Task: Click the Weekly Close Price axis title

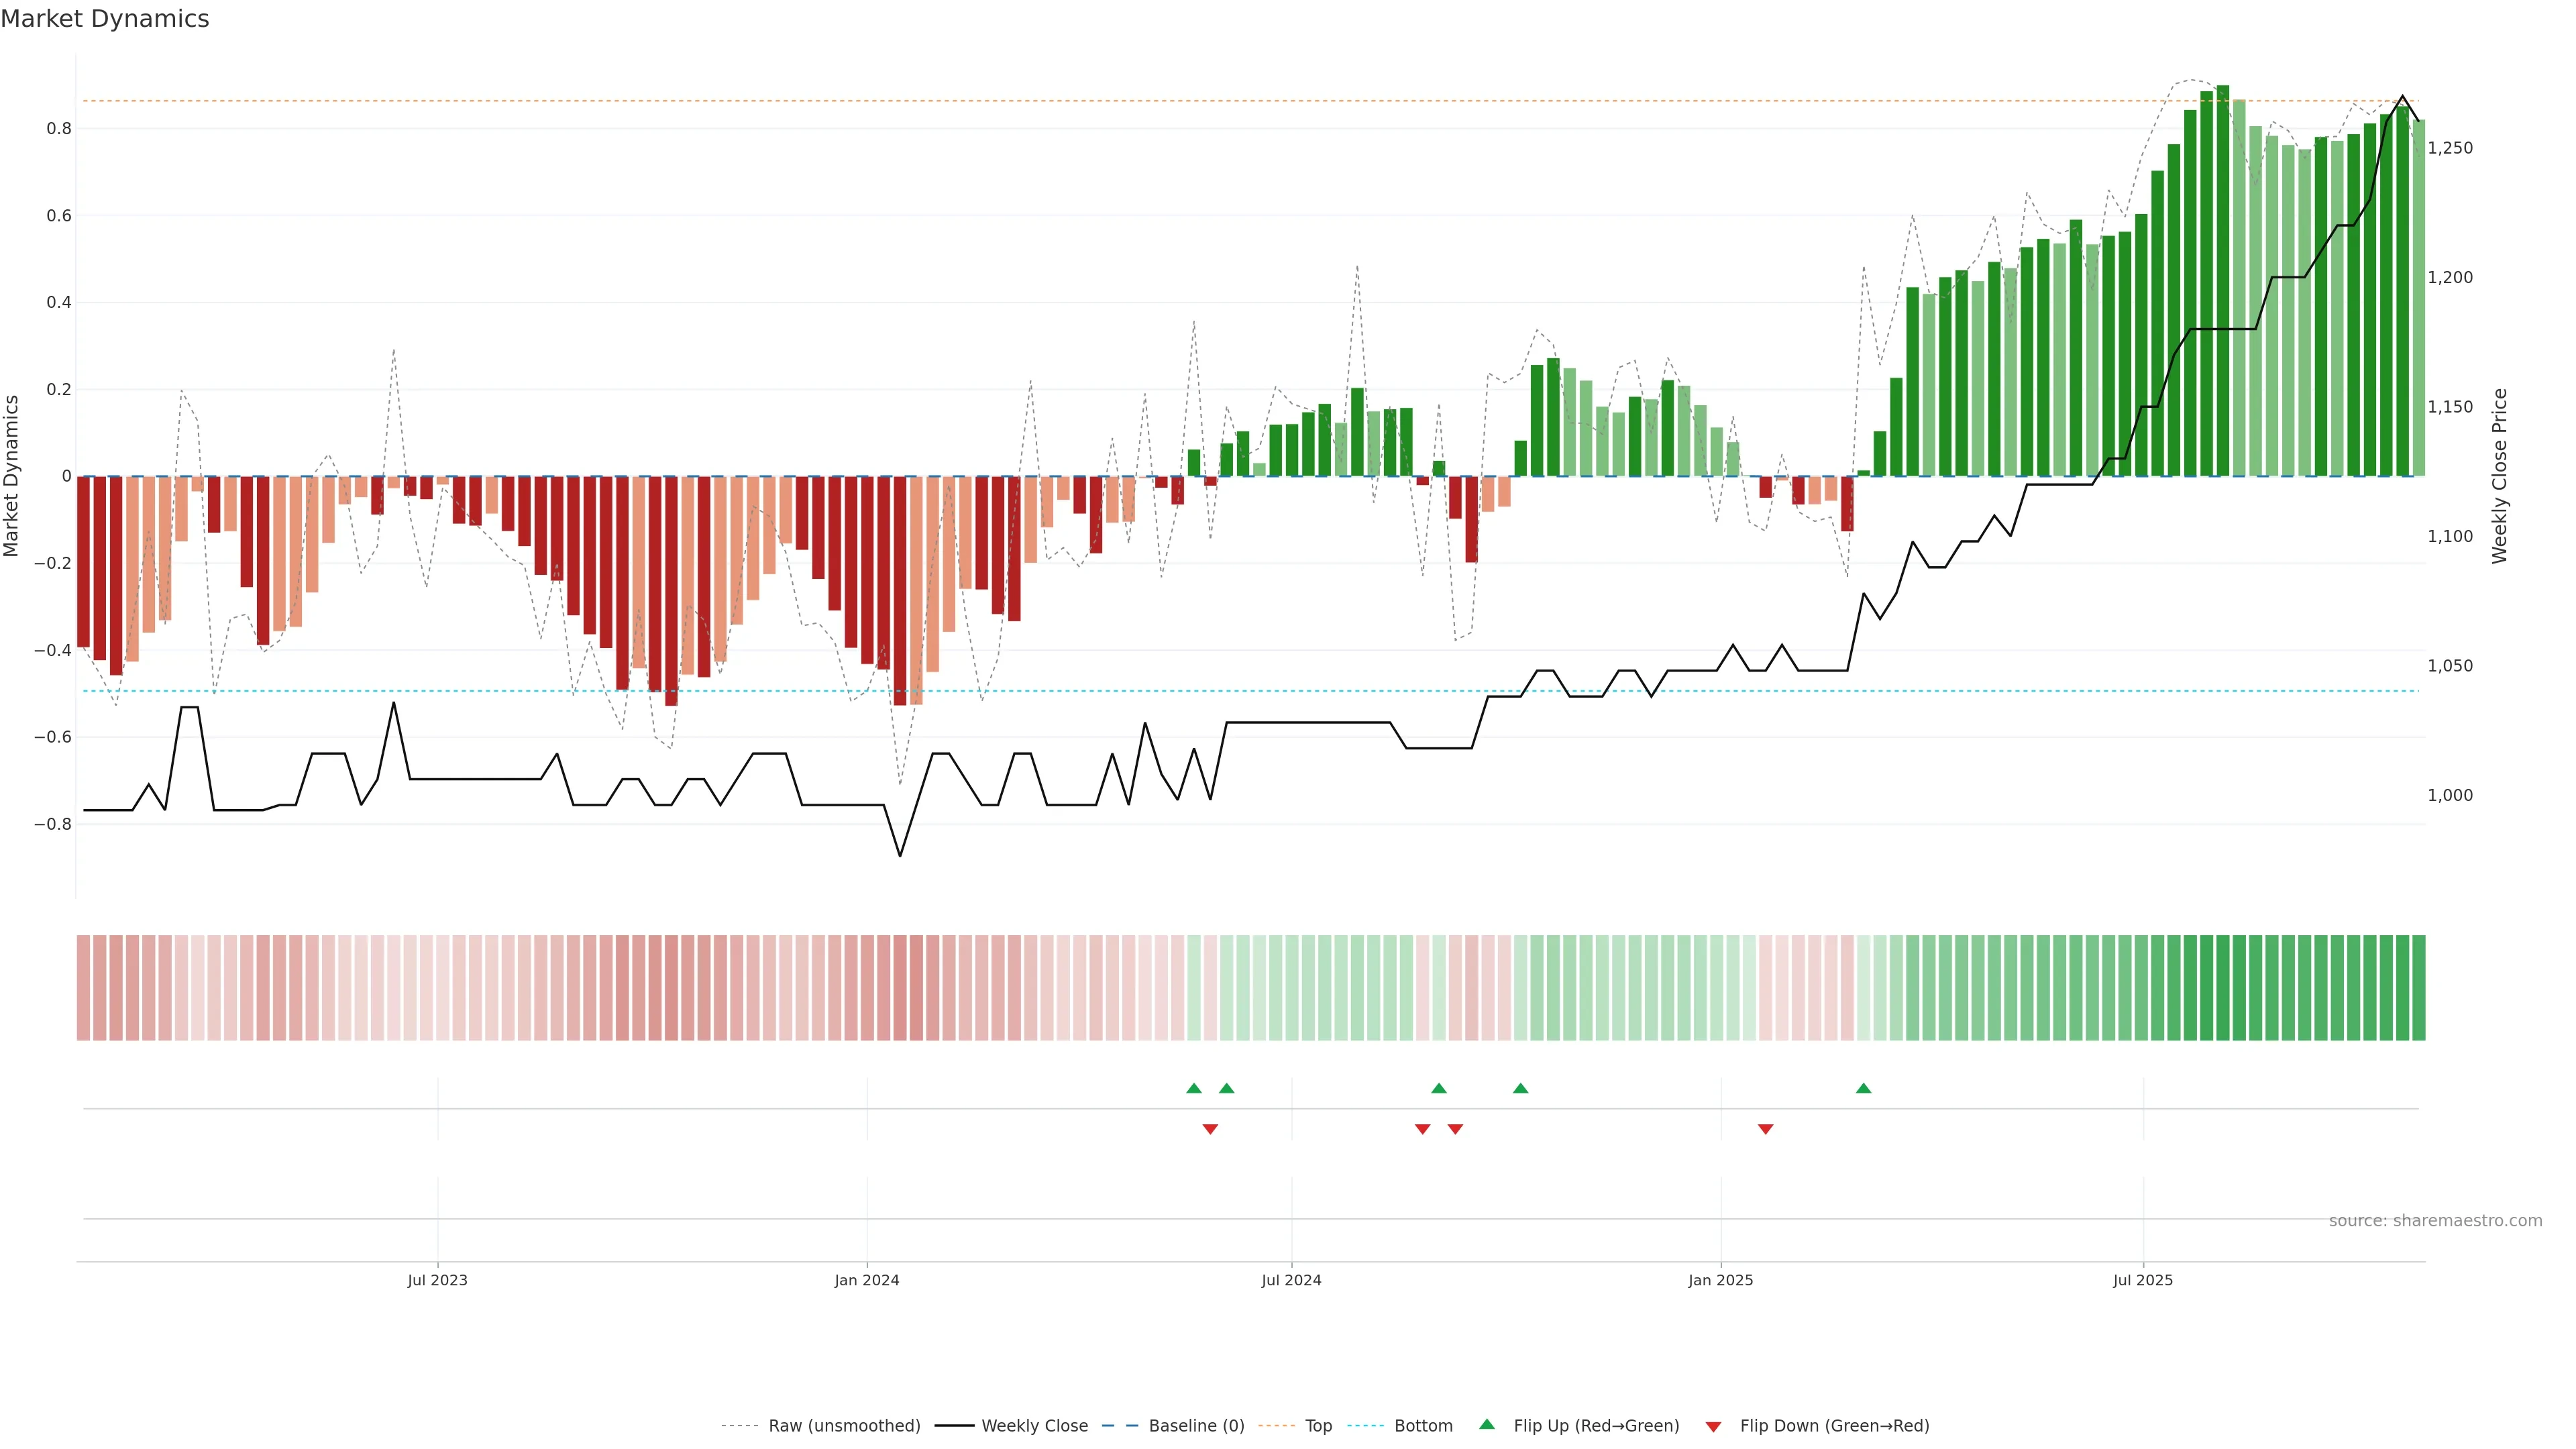Action: click(x=2499, y=476)
